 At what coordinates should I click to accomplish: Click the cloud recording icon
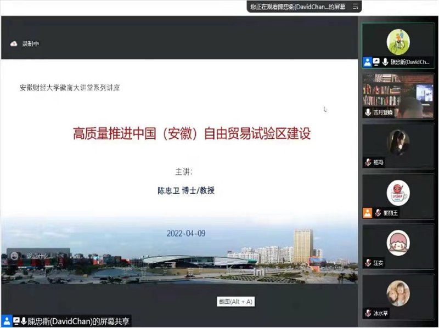(x=14, y=44)
